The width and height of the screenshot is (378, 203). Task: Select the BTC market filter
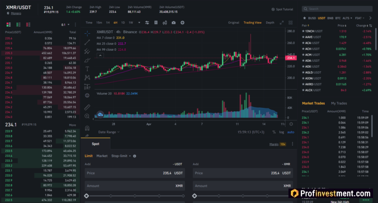tap(338, 18)
